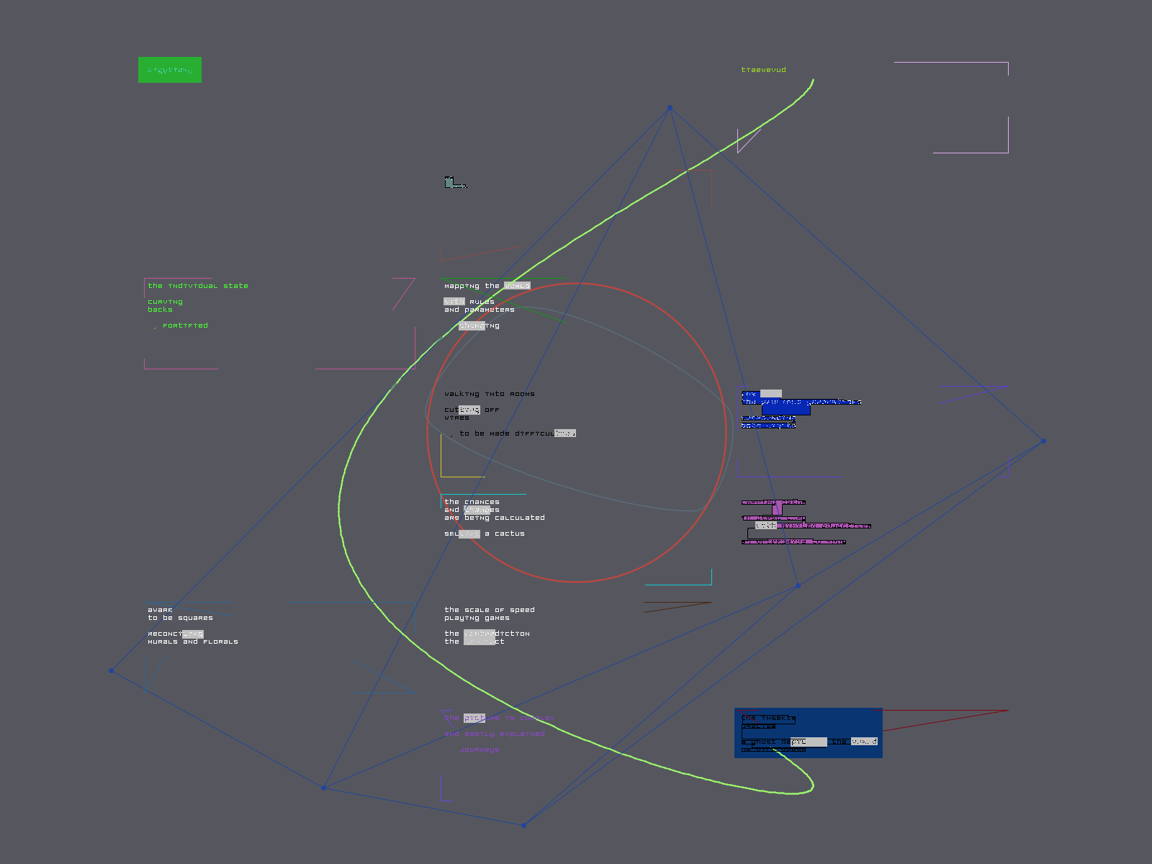Screen dimensions: 1152x864
Task: Click the bright blue glitched text block
Action: click(x=792, y=409)
